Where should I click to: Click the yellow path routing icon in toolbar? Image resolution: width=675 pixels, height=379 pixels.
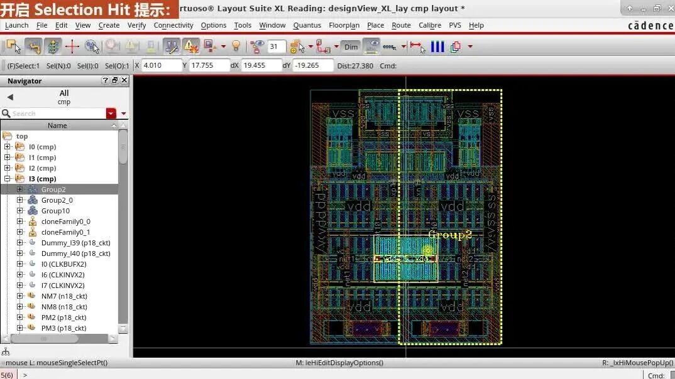coord(33,46)
